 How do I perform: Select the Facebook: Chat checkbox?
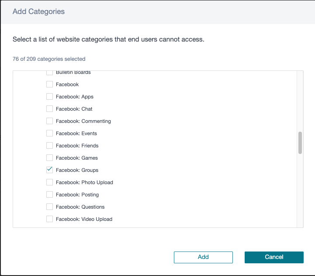pyautogui.click(x=50, y=109)
